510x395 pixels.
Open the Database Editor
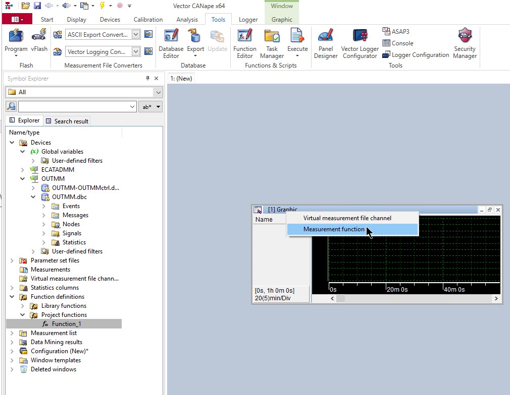pos(171,43)
